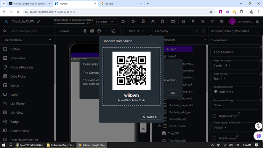Click the build tools hammer icon
263x148 pixels.
(x=153, y=21)
